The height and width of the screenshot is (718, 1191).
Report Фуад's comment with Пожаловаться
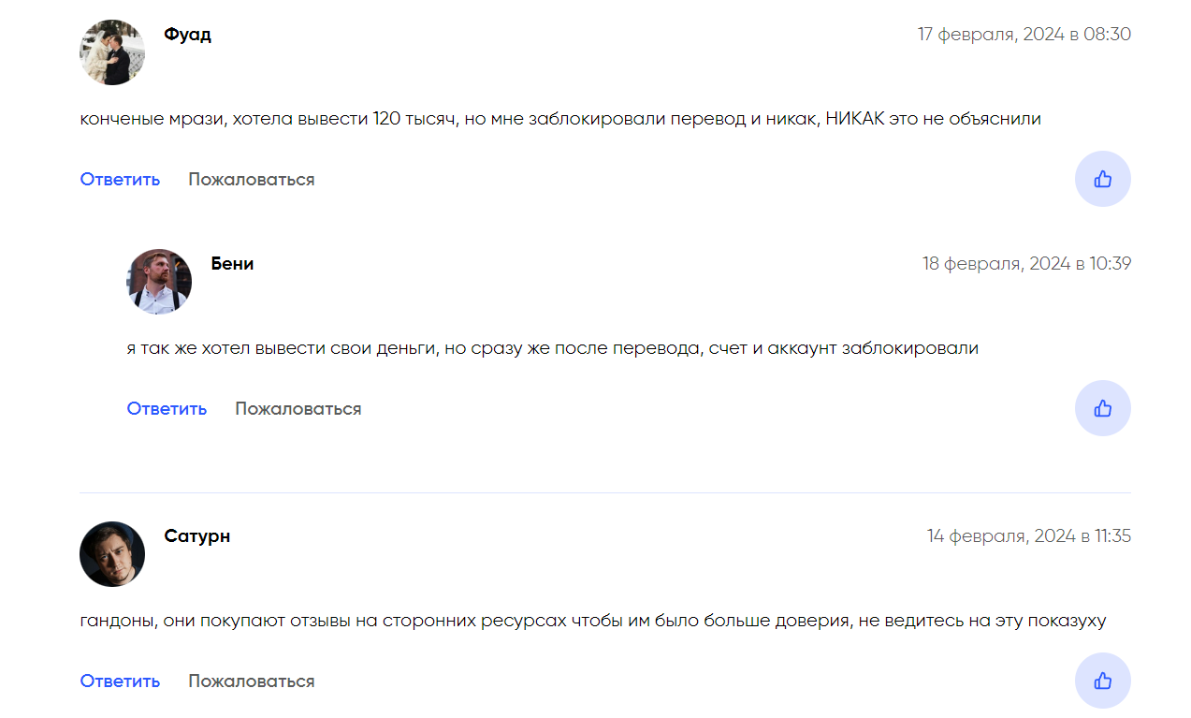[251, 180]
